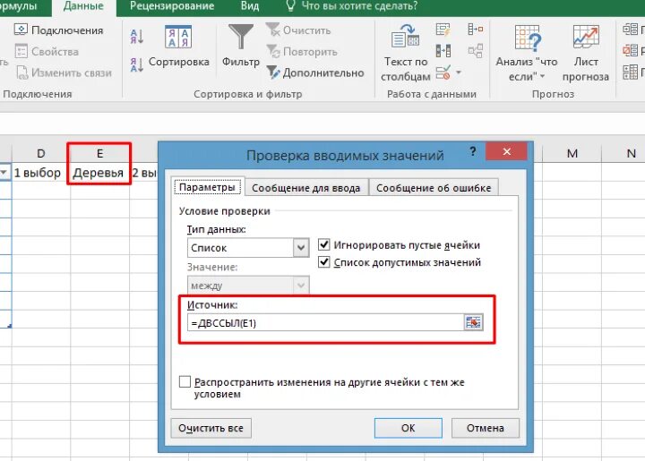Open the Тип данных Список dropdown

301,248
